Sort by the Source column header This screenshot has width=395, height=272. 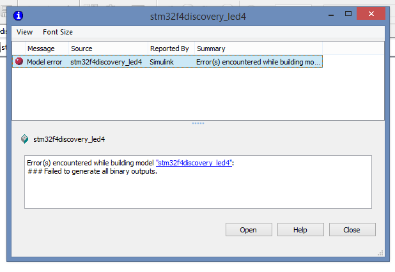(108, 49)
